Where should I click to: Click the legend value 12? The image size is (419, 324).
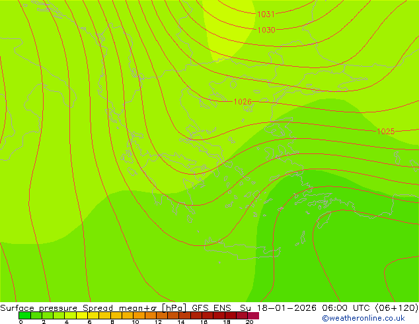(x=158, y=322)
